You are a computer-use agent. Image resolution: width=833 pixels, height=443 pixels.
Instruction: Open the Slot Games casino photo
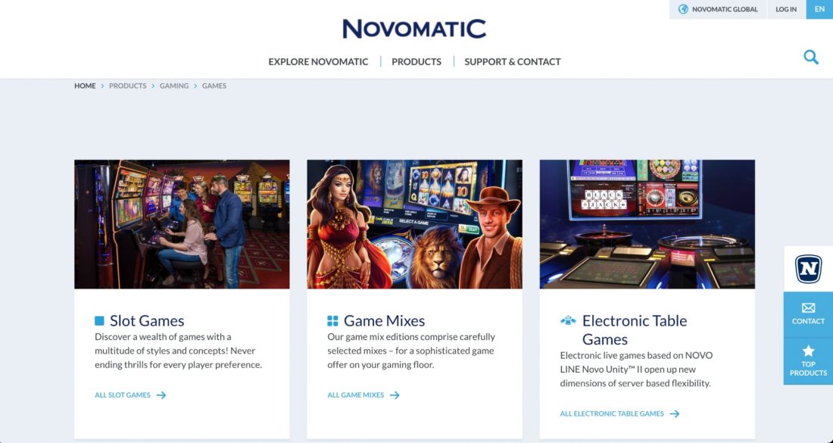click(x=183, y=224)
